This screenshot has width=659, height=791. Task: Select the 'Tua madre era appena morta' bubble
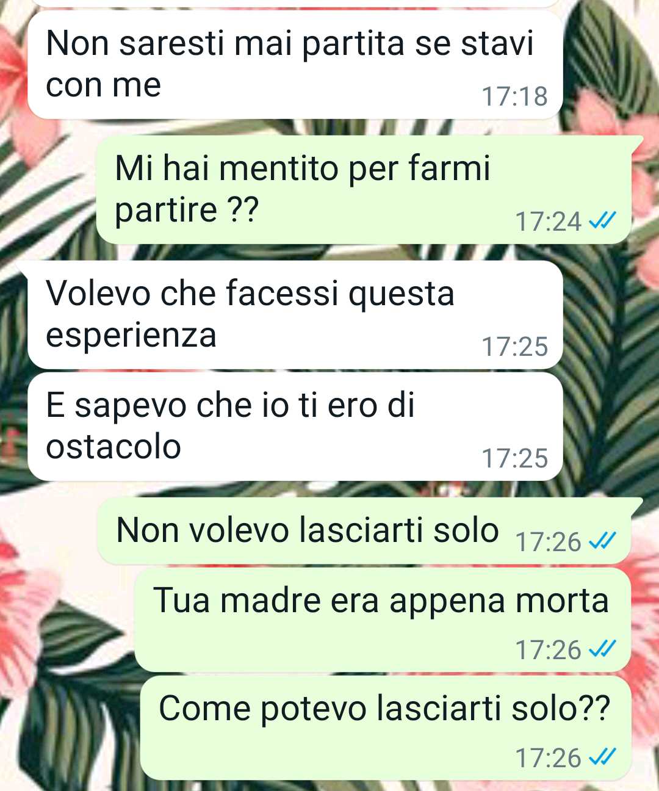tap(383, 620)
